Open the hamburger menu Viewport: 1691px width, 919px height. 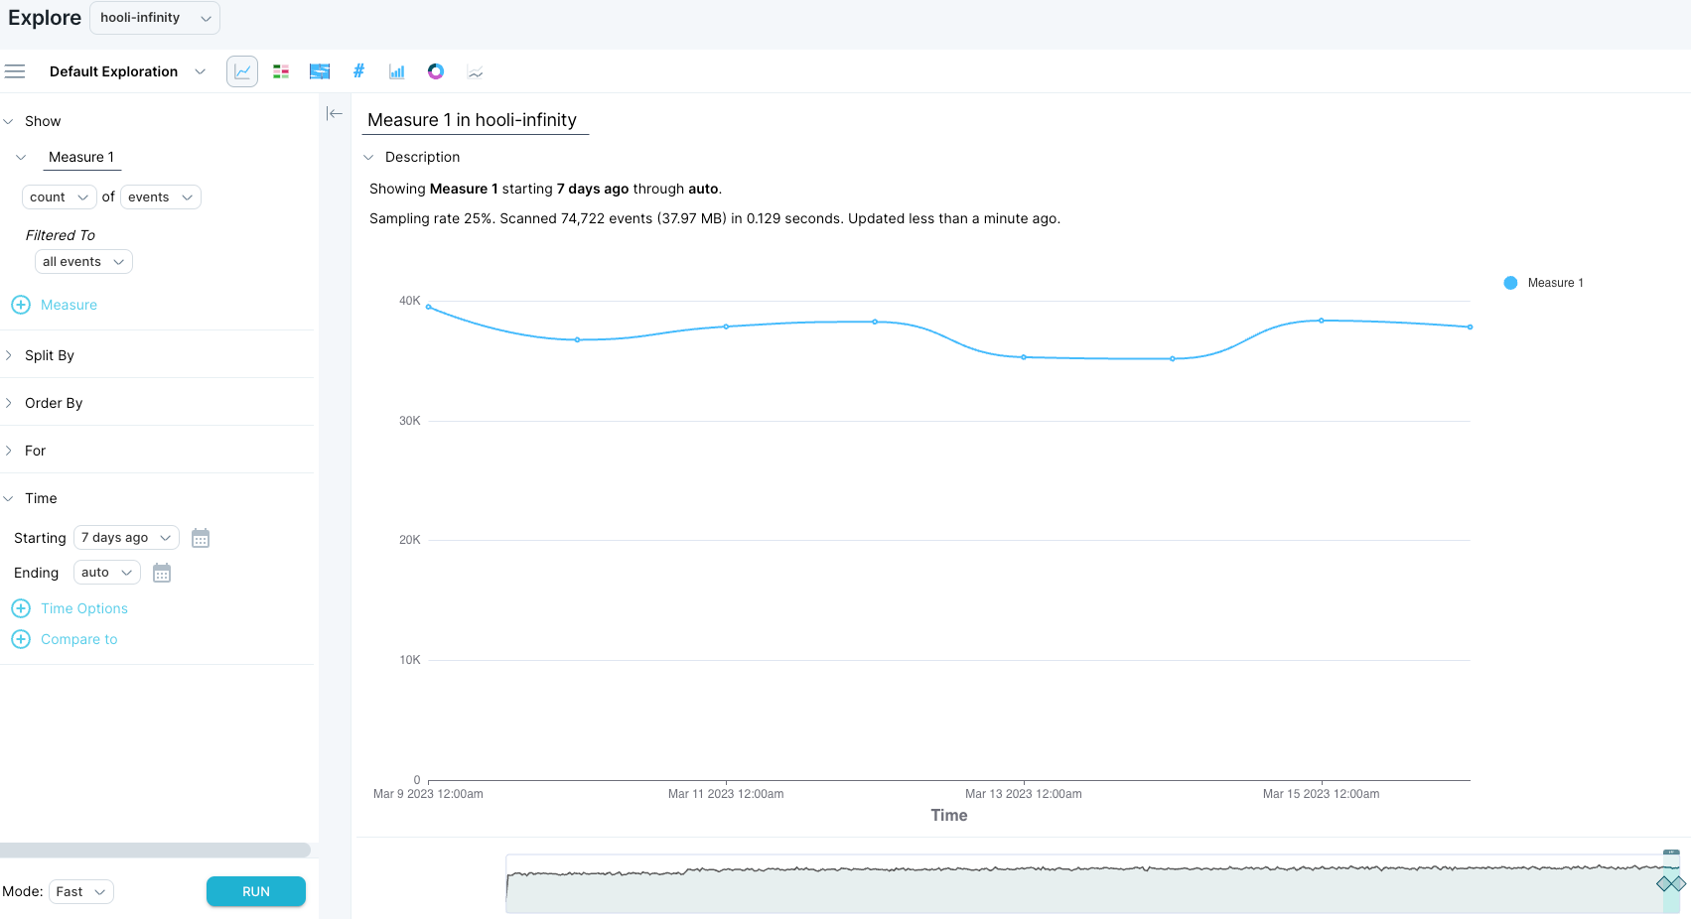point(15,71)
